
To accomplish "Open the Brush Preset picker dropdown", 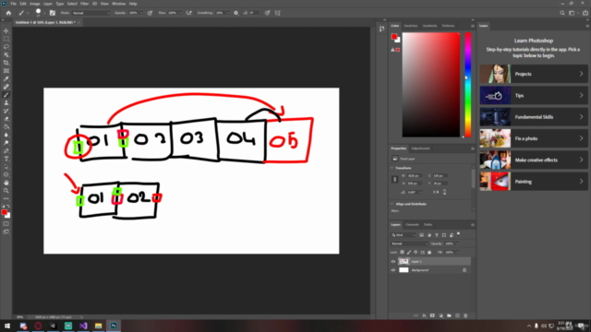I will tap(44, 13).
